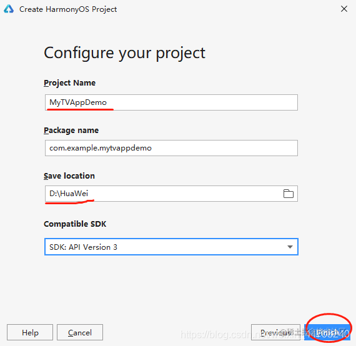Open Help for project configuration
356x346 pixels.
tap(30, 332)
